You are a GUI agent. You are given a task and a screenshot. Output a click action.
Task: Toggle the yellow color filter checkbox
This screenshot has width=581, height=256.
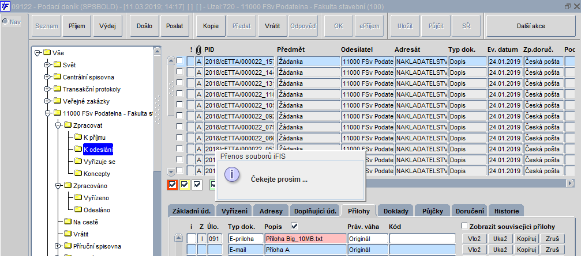[185, 184]
